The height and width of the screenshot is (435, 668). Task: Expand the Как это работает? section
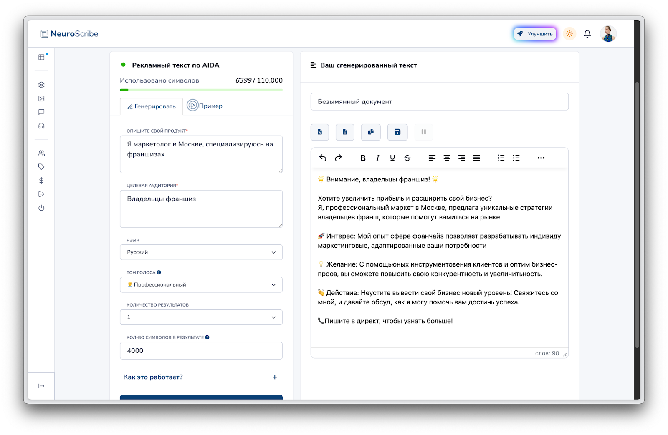(x=200, y=377)
